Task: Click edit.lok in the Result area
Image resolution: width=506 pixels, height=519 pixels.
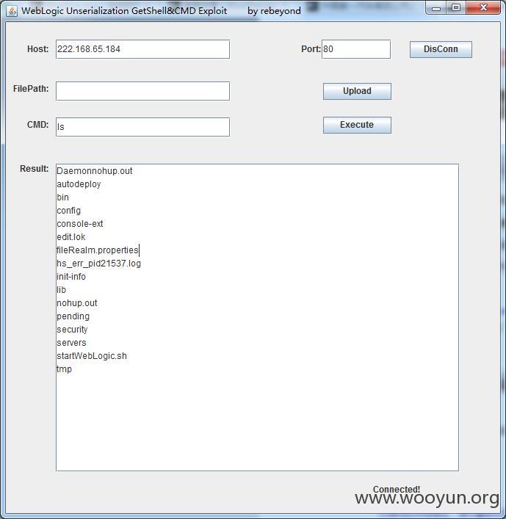Action: (x=71, y=237)
